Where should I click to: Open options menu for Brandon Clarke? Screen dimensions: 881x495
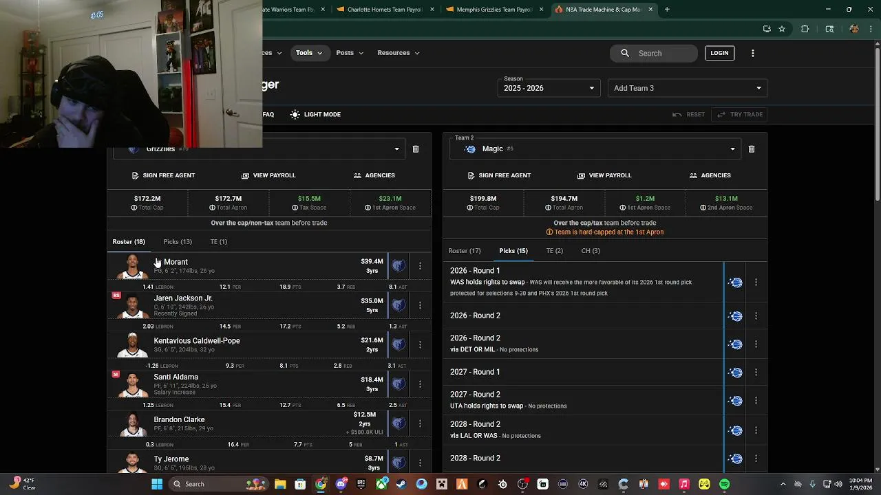420,423
